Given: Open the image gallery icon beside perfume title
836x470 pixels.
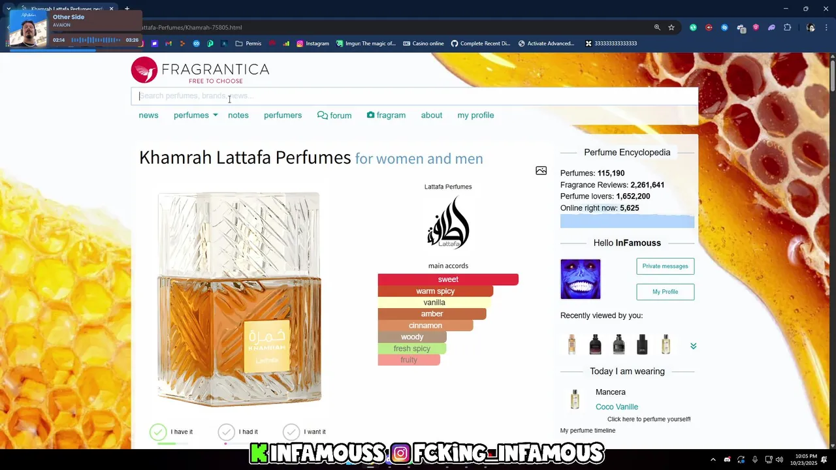Looking at the screenshot, I should tap(541, 171).
